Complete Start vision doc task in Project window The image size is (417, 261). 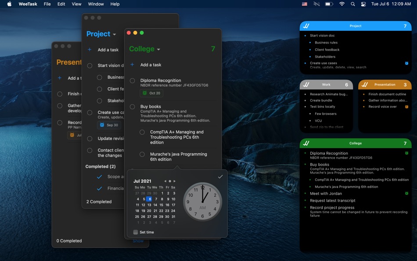coord(90,65)
